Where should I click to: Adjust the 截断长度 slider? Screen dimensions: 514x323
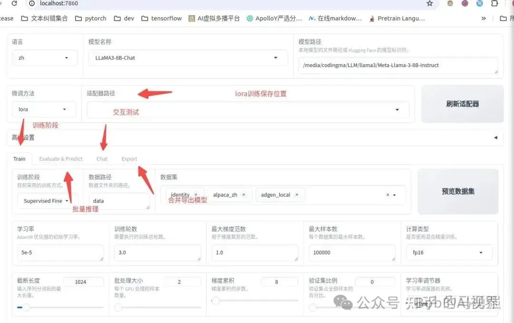click(x=60, y=307)
